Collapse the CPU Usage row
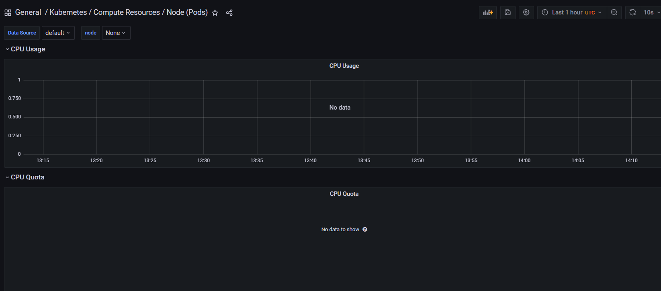 pyautogui.click(x=25, y=49)
